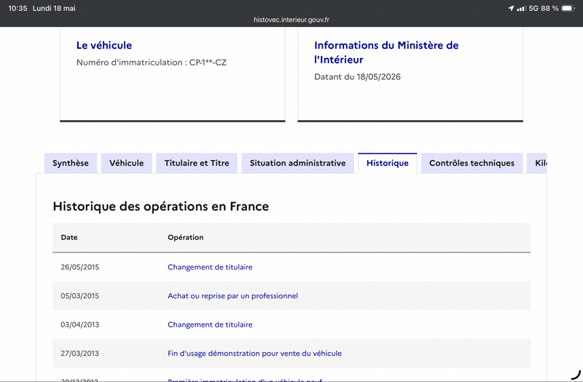Select text 'Datant du 18/05/2026'

pos(357,77)
